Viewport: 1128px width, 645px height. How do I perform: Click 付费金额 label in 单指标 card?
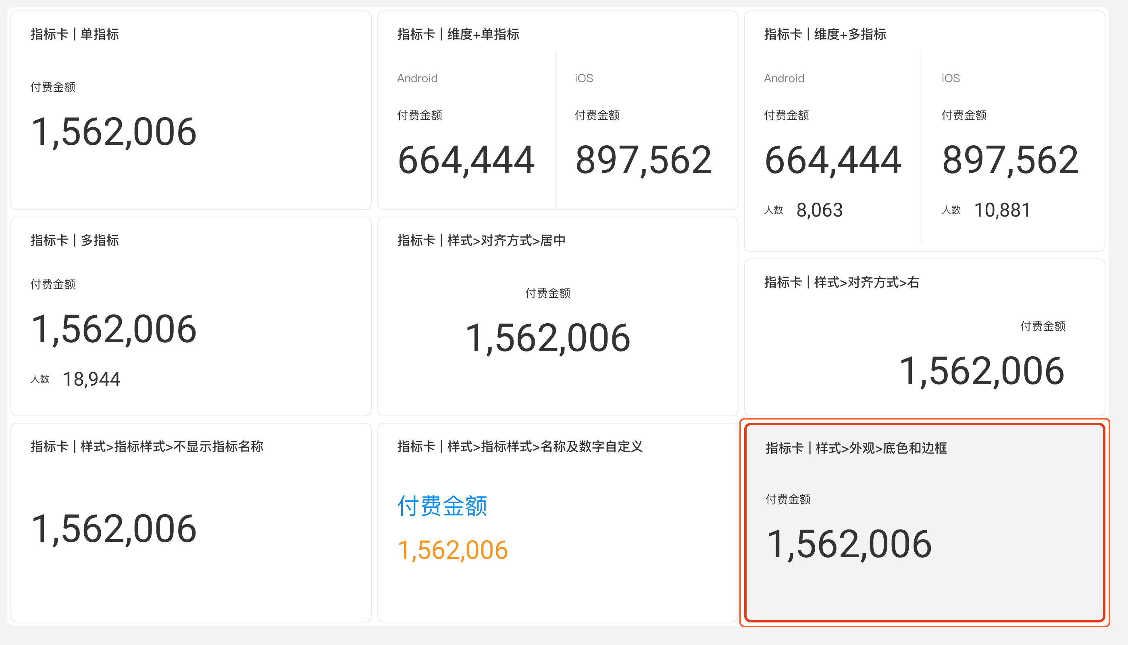pyautogui.click(x=53, y=87)
